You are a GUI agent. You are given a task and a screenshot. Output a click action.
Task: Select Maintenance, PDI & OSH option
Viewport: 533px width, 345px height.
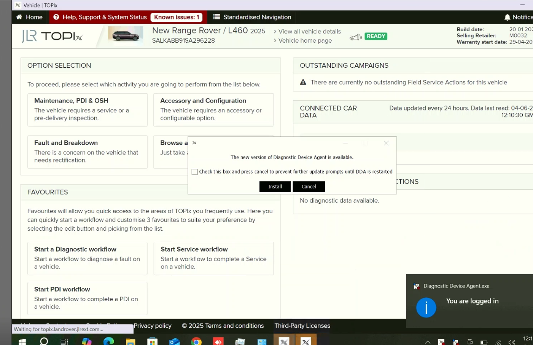88,110
